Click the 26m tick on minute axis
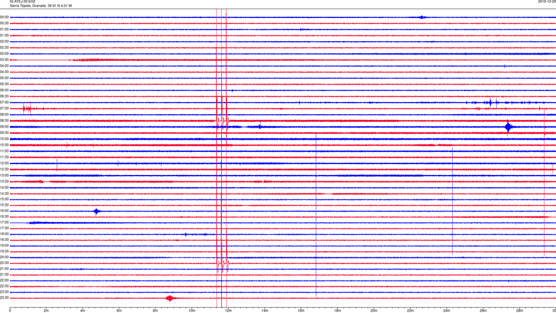This screenshot has width=556, height=313. pos(483,311)
